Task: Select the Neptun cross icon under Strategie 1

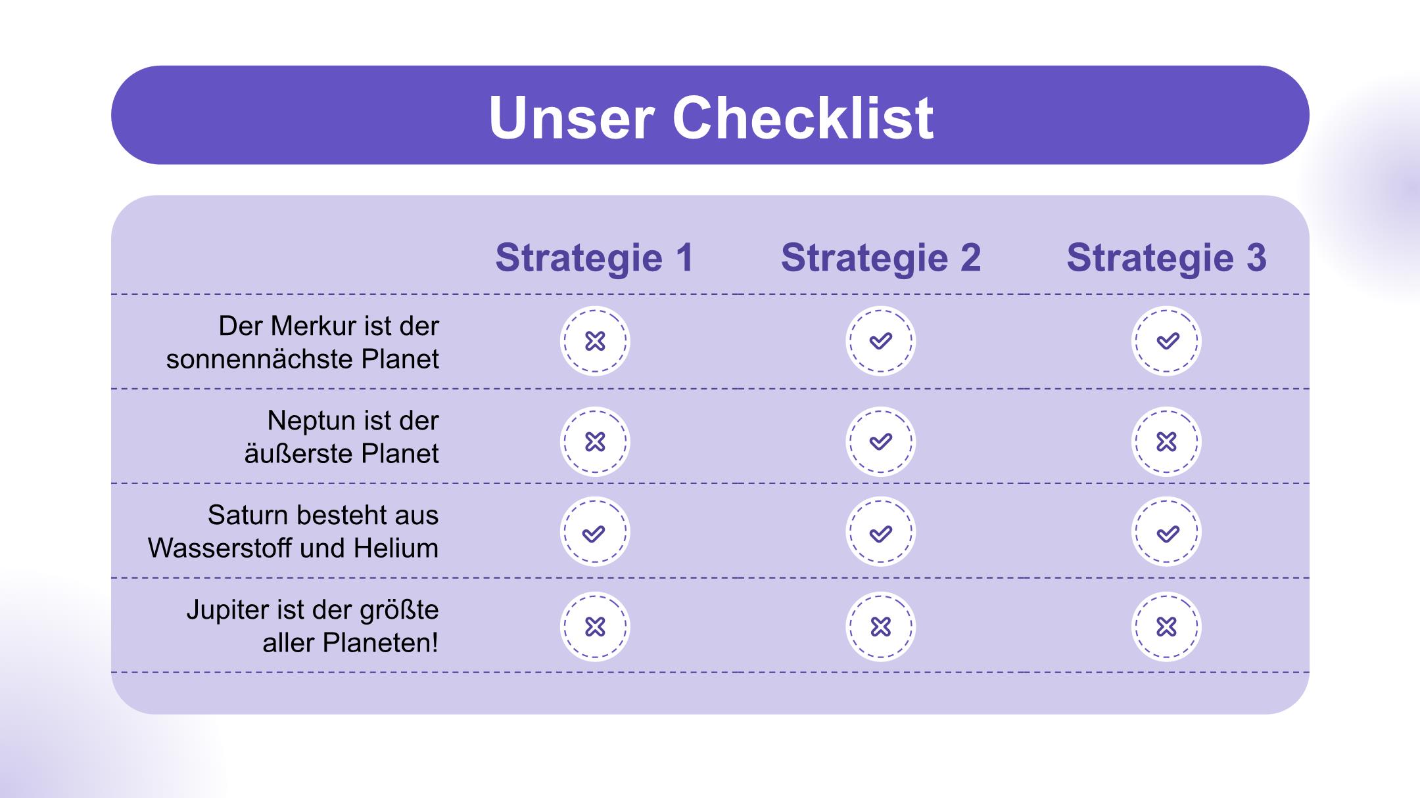Action: pyautogui.click(x=595, y=441)
